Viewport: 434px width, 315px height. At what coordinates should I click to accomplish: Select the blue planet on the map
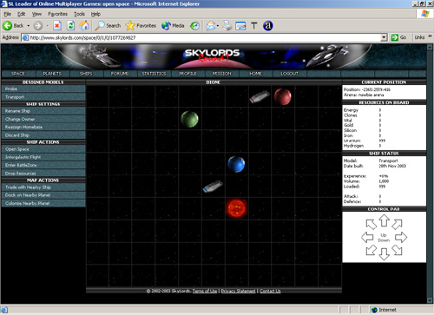click(236, 164)
